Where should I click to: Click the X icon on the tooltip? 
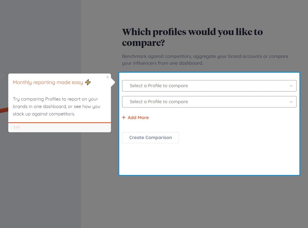pos(108,77)
